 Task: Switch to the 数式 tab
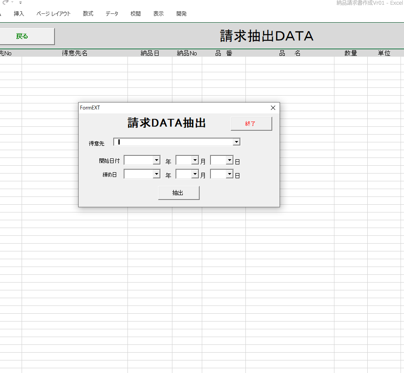tap(88, 14)
